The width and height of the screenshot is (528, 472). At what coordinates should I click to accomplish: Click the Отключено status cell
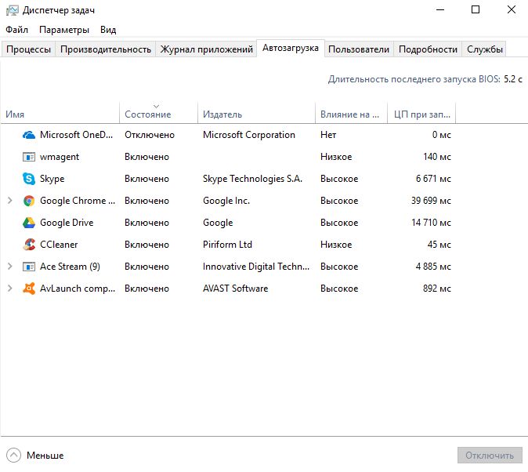[x=150, y=135]
